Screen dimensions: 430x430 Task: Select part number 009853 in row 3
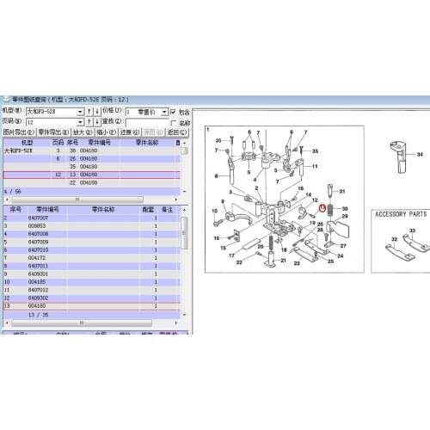37,226
